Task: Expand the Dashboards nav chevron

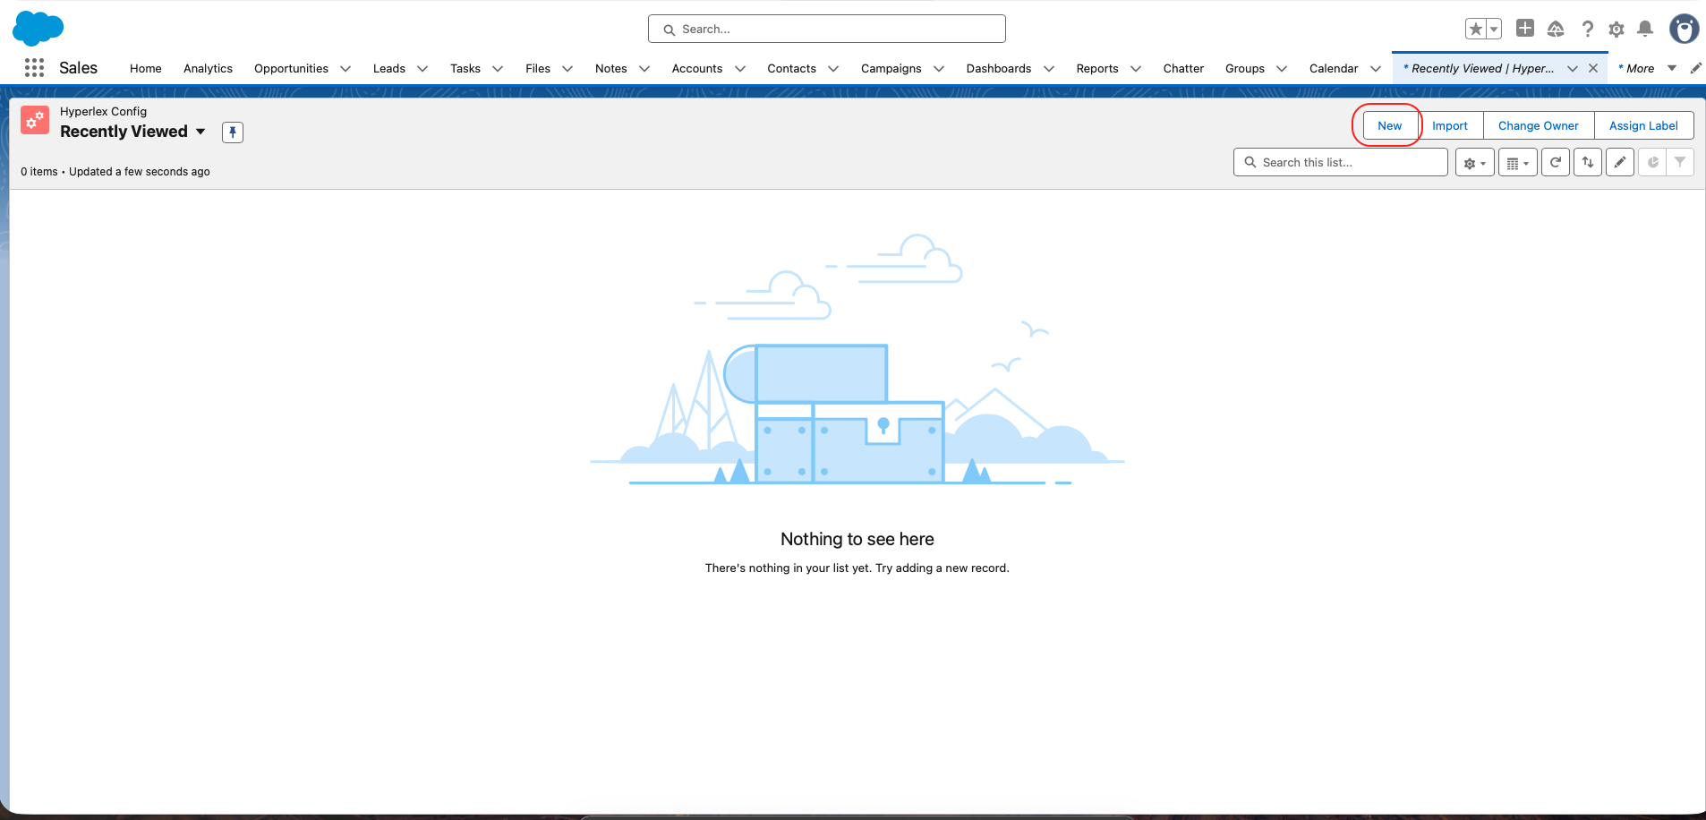Action: point(1049,69)
